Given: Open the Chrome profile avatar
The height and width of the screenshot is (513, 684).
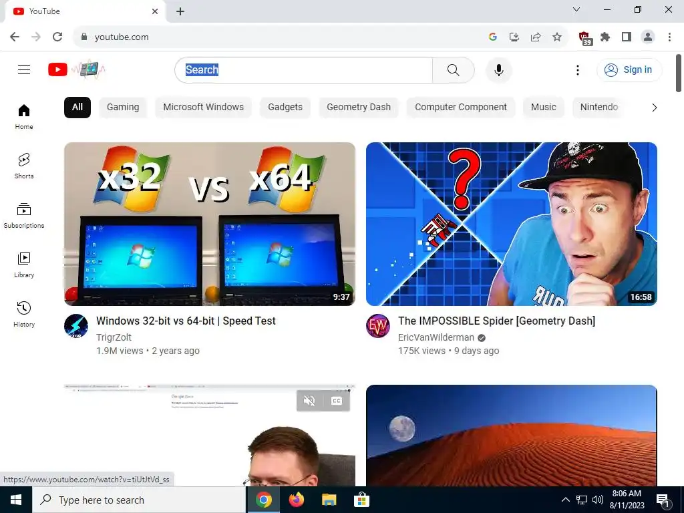Looking at the screenshot, I should [648, 37].
